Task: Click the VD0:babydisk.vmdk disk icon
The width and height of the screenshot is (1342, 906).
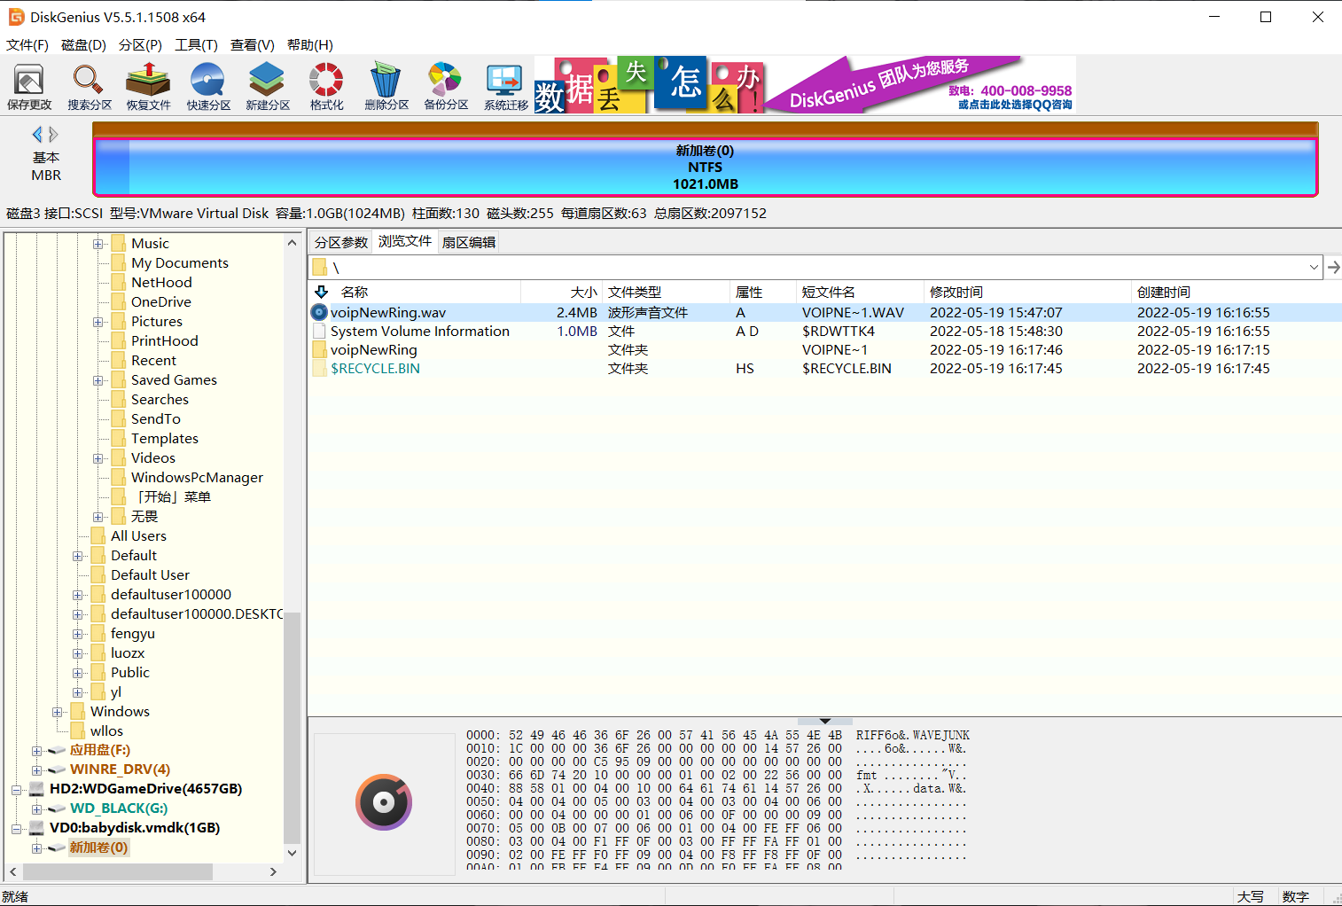Action: [37, 828]
